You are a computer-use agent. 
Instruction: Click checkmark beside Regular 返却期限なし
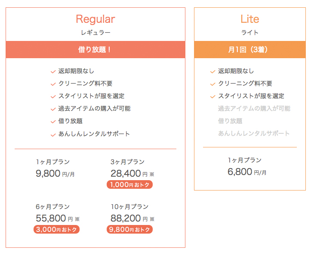pos(53,72)
